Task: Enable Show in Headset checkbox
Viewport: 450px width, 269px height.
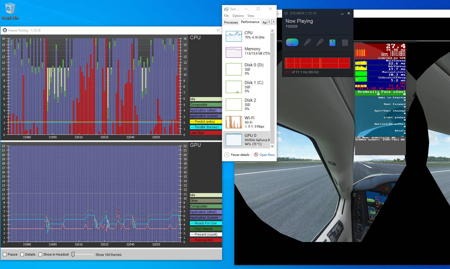Action: tap(40, 255)
